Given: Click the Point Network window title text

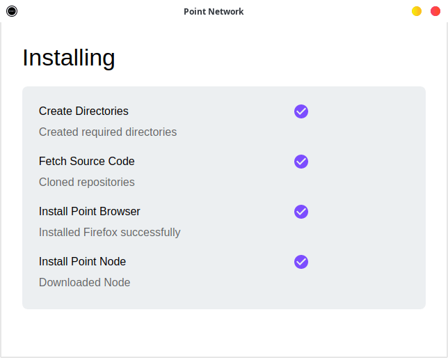Looking at the screenshot, I should [214, 12].
